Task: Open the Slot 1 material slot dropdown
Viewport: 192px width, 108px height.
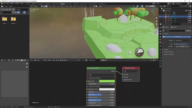Action: [x=81, y=60]
